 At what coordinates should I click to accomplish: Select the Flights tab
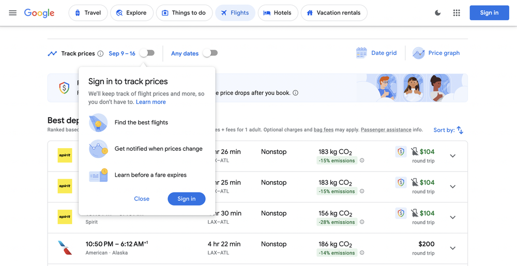coord(235,13)
